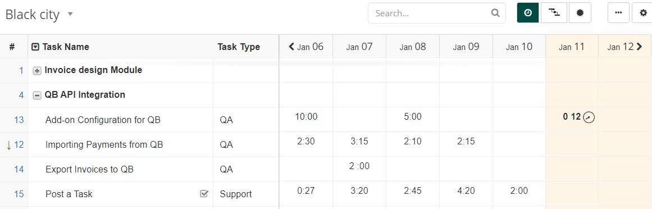The image size is (652, 209).
Task: Select the Jan 08 date column header
Action: [x=413, y=47]
